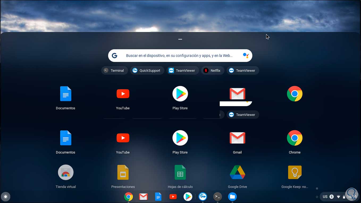361x203 pixels.
Task: Open the grid app labeled Chrome
Action: pyautogui.click(x=295, y=142)
